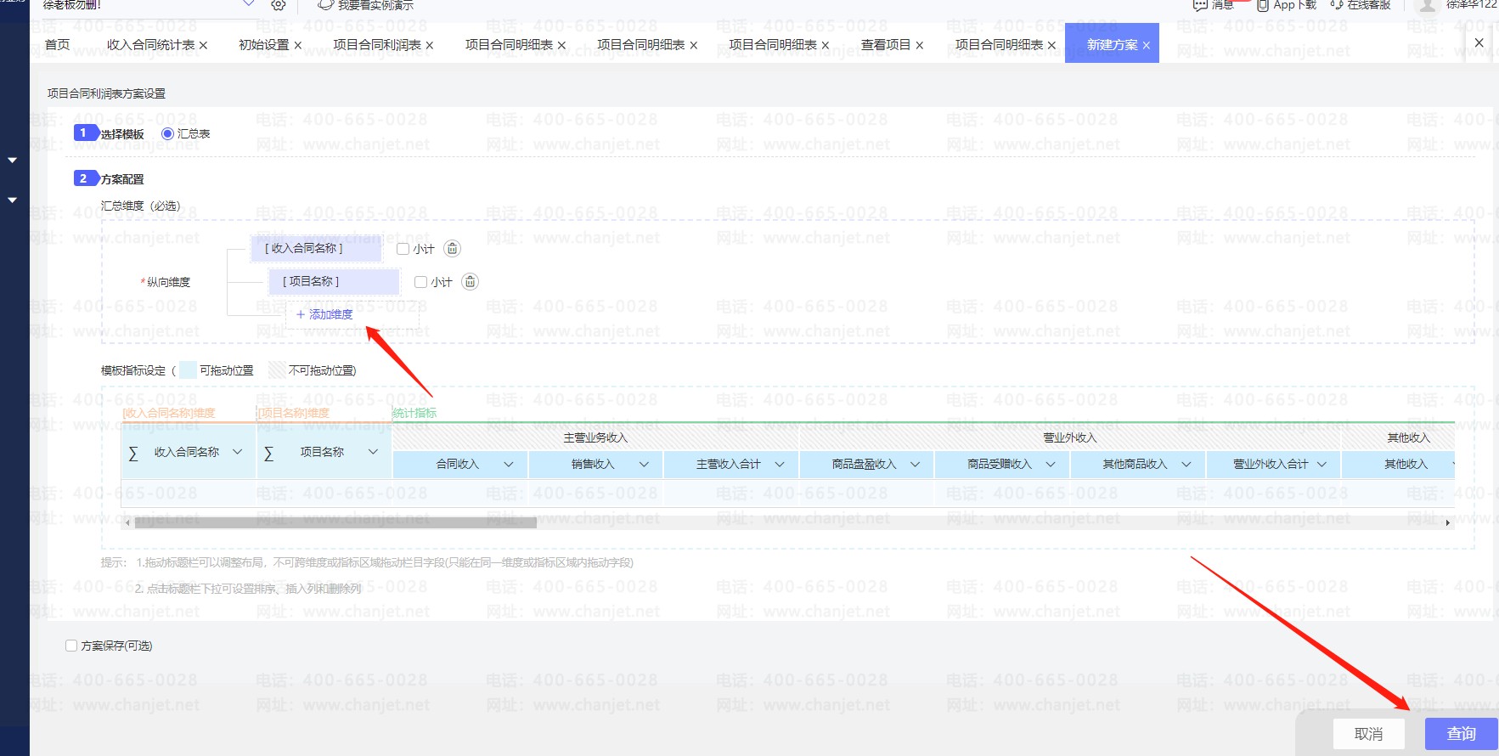Click the sigma icon beside 收入合同名称 column
Viewport: 1499px width, 756px height.
[x=133, y=454]
